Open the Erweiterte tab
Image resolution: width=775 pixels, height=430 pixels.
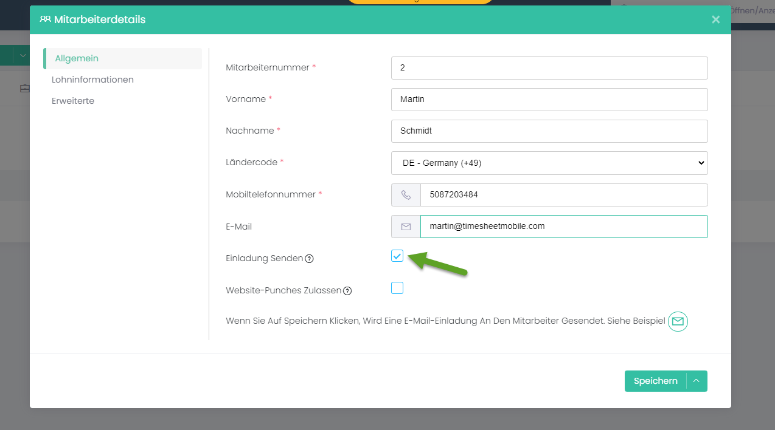coord(73,101)
